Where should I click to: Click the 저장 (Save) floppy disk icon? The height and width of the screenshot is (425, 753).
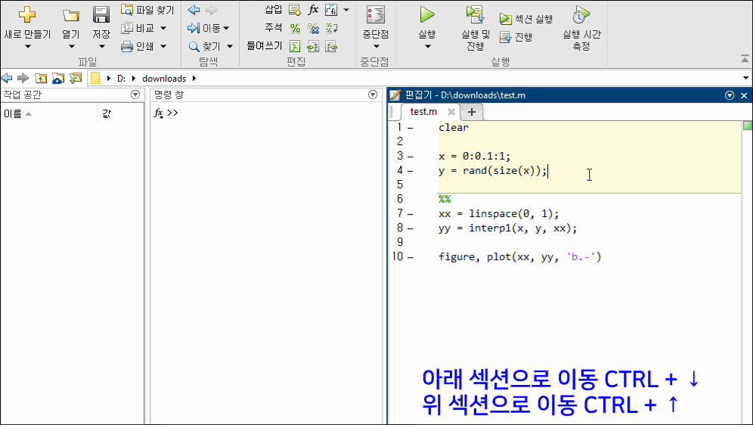point(101,14)
